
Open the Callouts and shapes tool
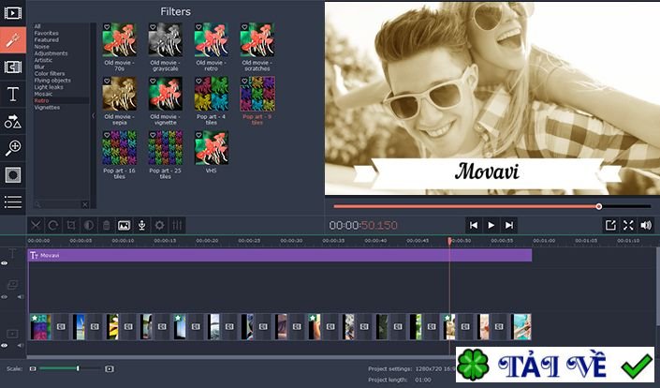[13, 121]
